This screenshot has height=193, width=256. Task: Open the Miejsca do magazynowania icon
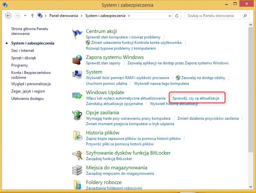pos(77,170)
